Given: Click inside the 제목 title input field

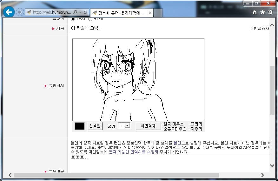Looking at the screenshot, I should 161,29.
